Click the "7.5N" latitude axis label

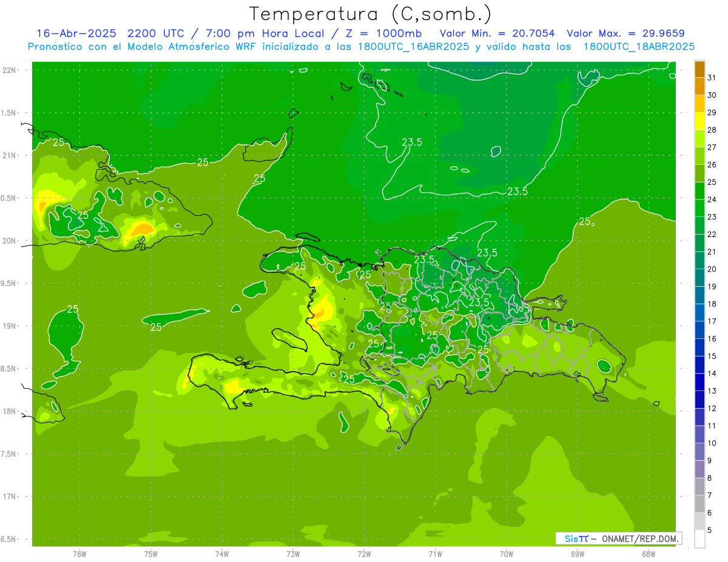click(8, 454)
